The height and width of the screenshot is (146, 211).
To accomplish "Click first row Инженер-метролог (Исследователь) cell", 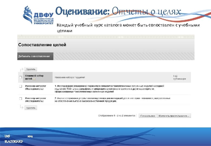I will click(x=35, y=87).
